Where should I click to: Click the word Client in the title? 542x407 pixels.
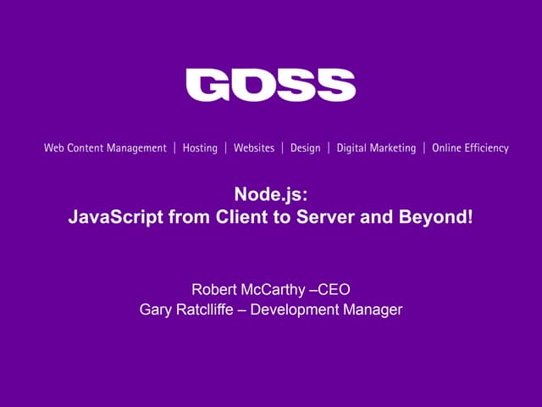213,216
